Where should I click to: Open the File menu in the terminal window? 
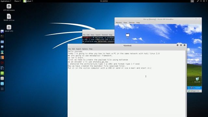coord(84,35)
